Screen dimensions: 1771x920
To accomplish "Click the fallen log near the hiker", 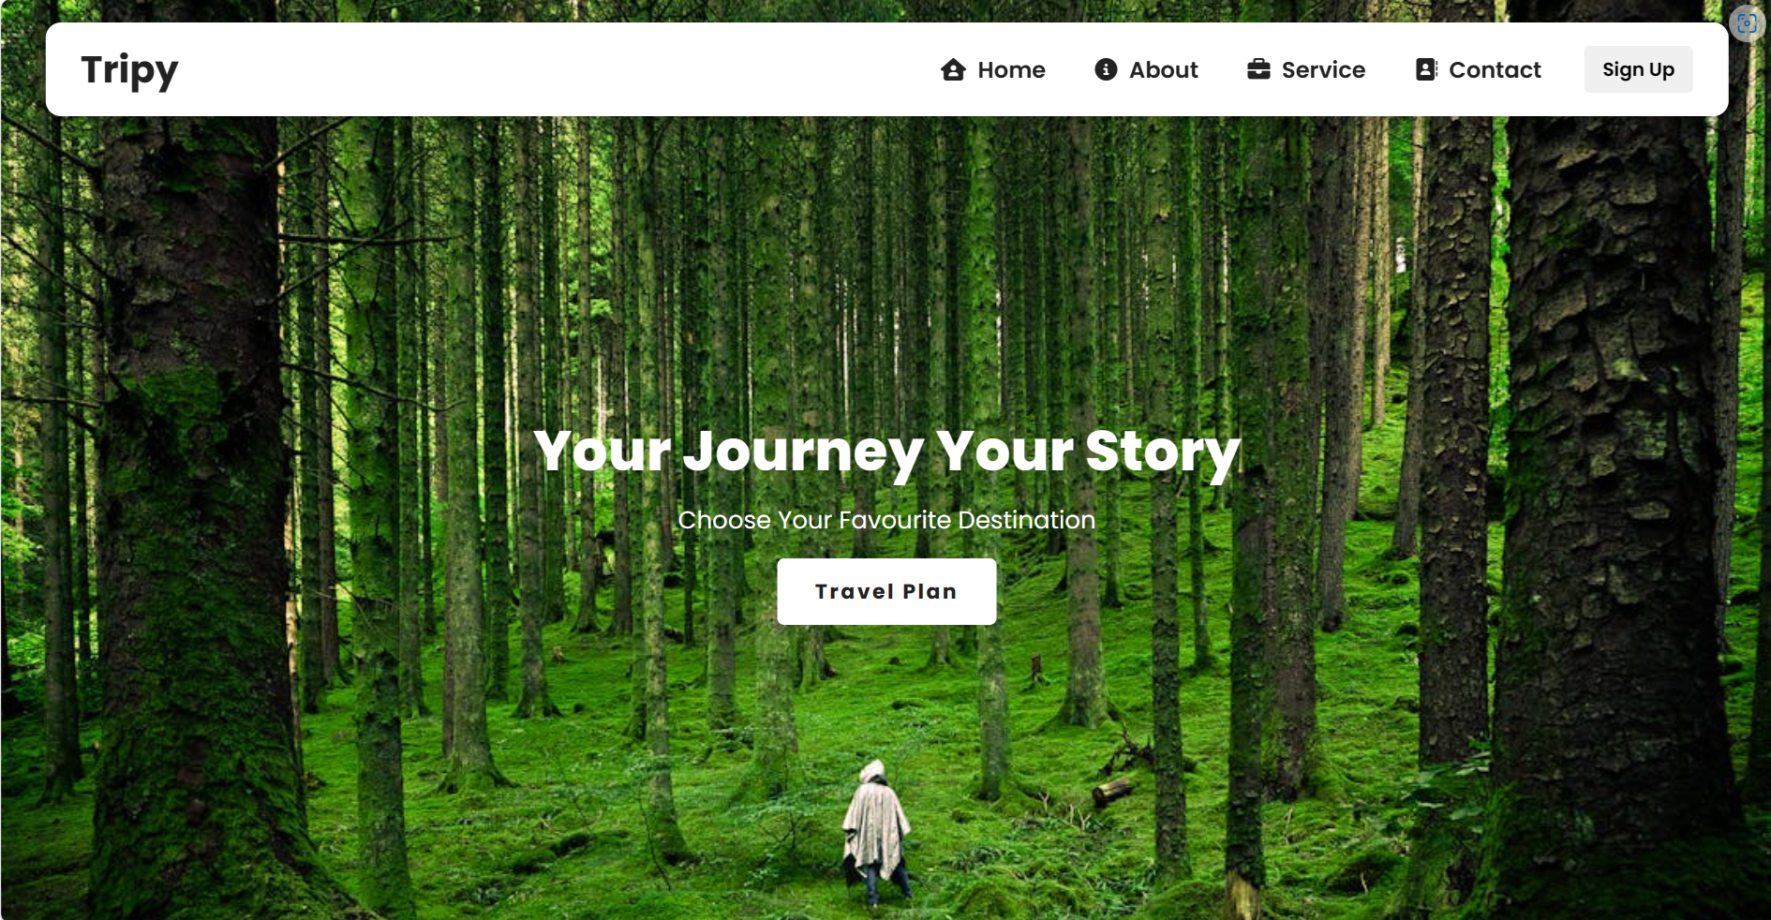I will [x=1113, y=792].
